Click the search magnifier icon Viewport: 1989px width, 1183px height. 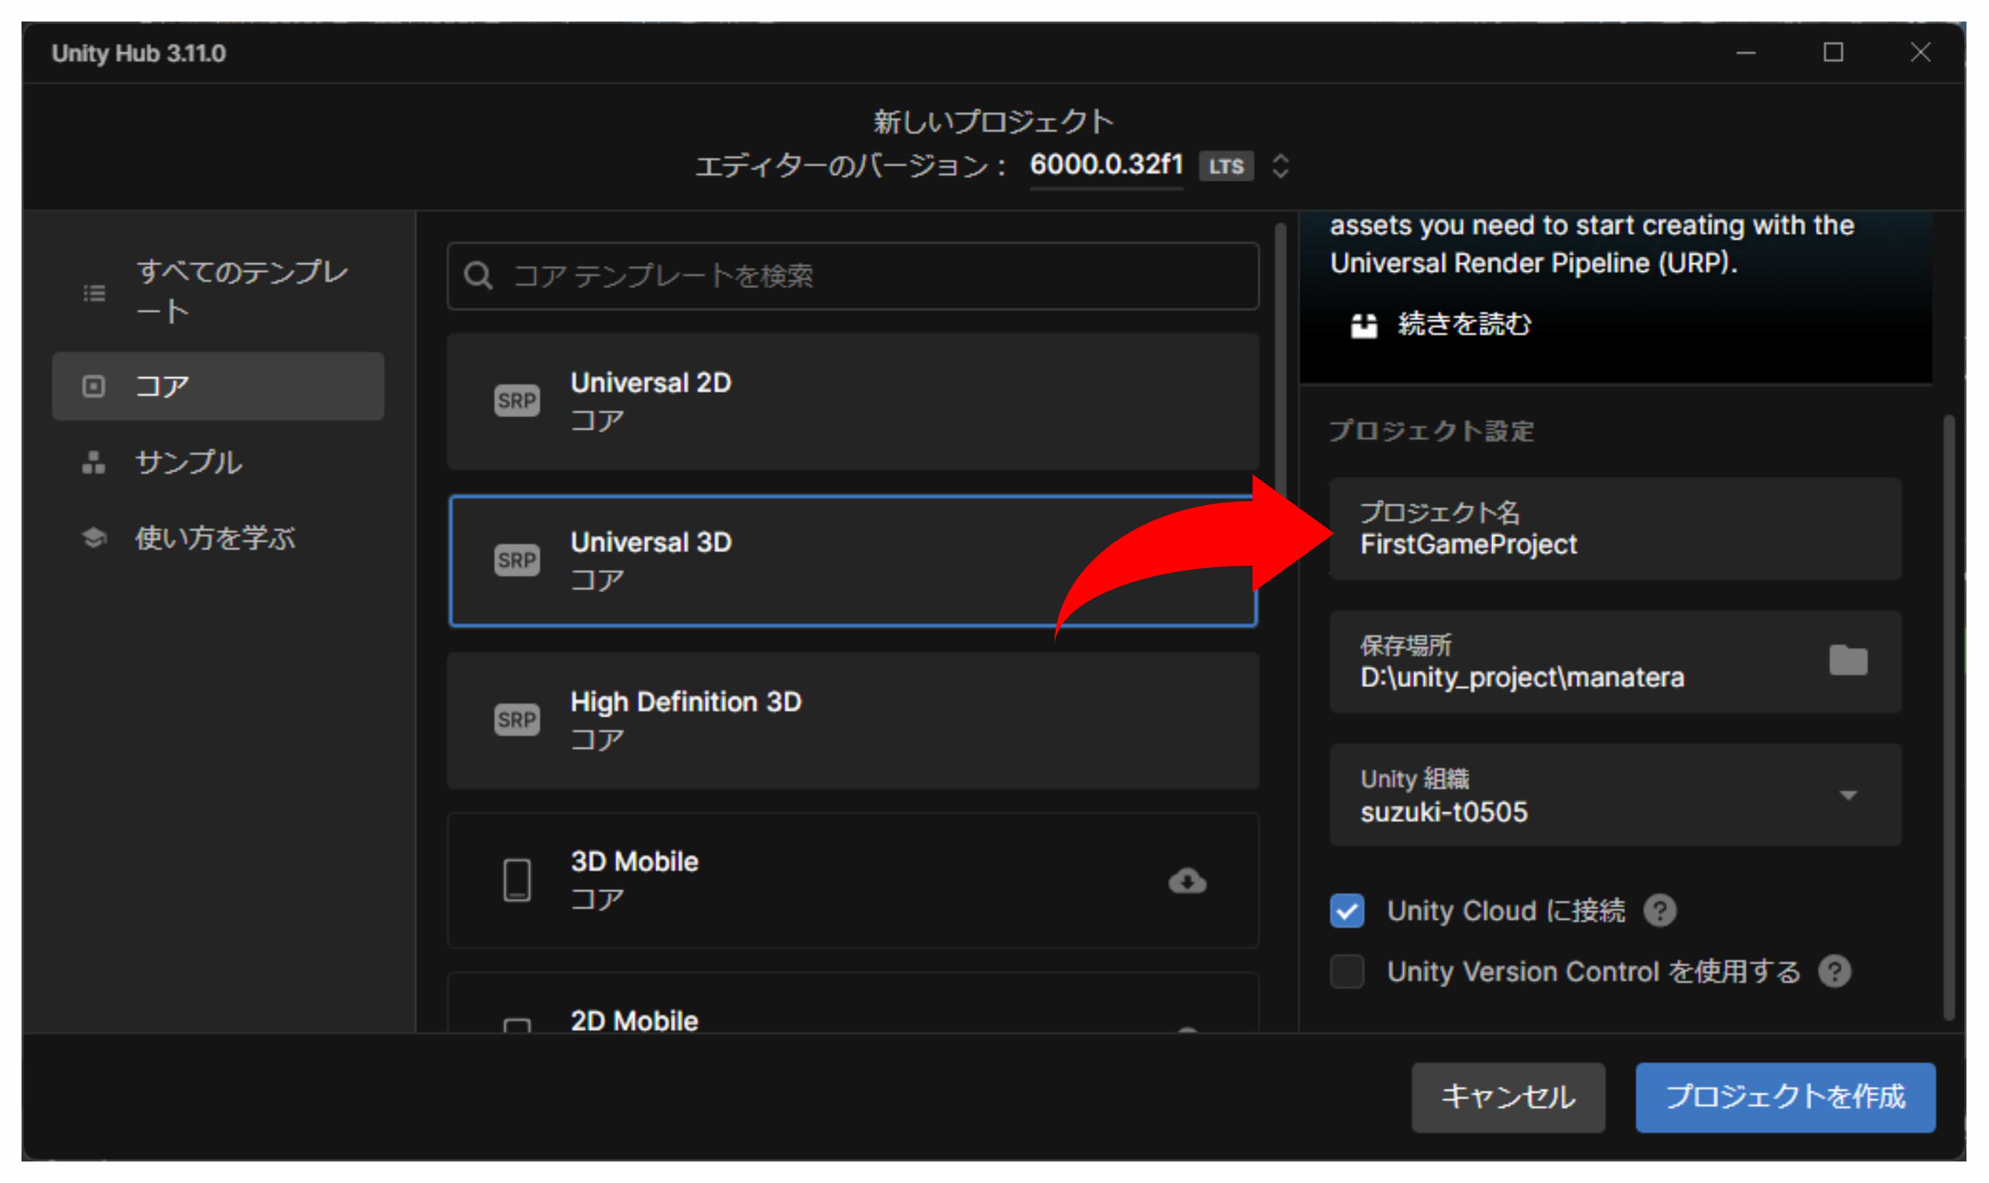[478, 276]
